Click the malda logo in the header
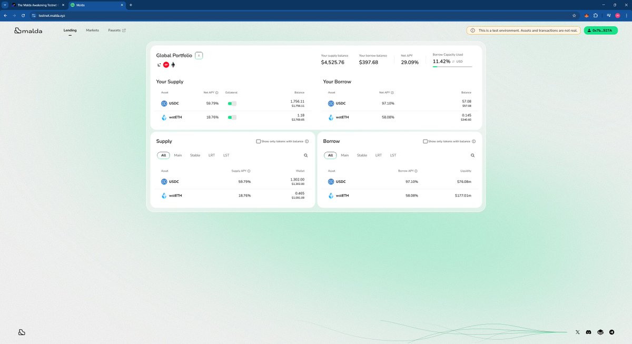 [x=28, y=31]
